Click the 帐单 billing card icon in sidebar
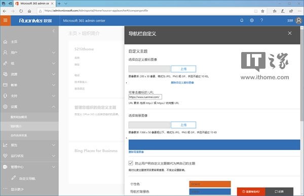 (x=6, y=85)
